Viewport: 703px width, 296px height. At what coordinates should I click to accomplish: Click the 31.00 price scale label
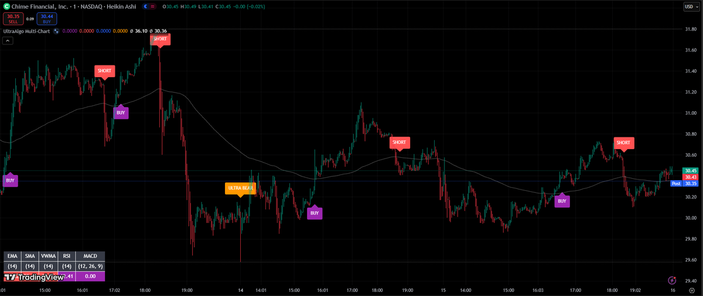point(690,113)
